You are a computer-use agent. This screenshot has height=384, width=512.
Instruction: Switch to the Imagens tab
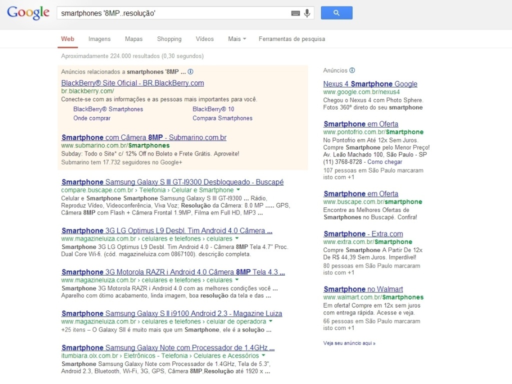click(x=99, y=38)
